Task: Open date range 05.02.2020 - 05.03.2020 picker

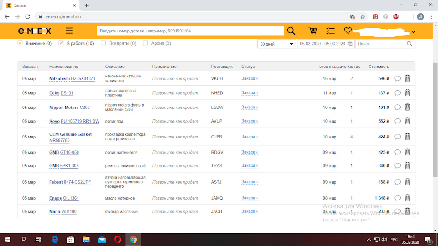Action: [x=326, y=44]
